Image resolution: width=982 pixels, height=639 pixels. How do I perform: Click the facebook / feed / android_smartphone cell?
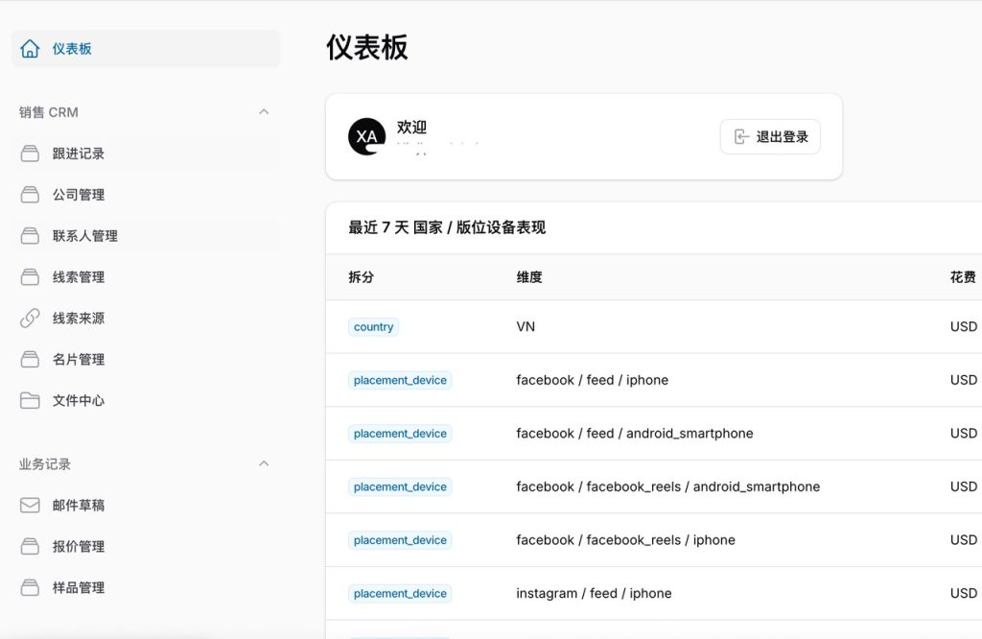point(635,434)
